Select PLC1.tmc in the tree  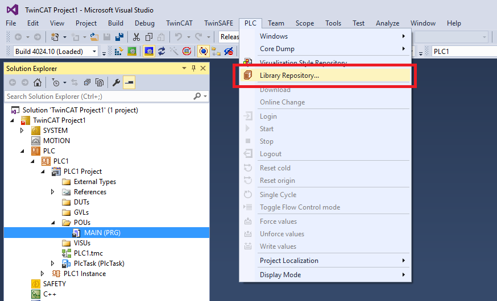[88, 253]
